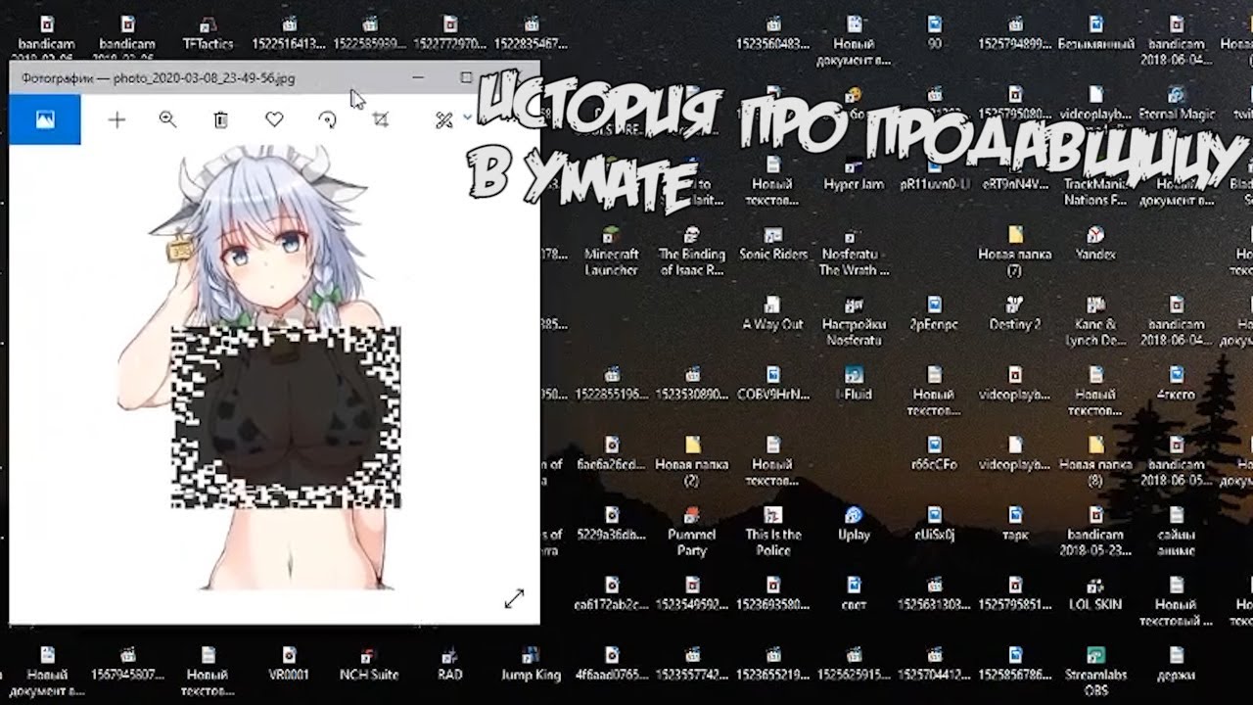The width and height of the screenshot is (1253, 705).
Task: Select the NCH Suite desktop icon
Action: pyautogui.click(x=369, y=664)
